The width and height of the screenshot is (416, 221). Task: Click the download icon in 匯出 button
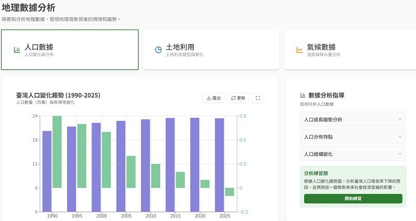point(209,98)
